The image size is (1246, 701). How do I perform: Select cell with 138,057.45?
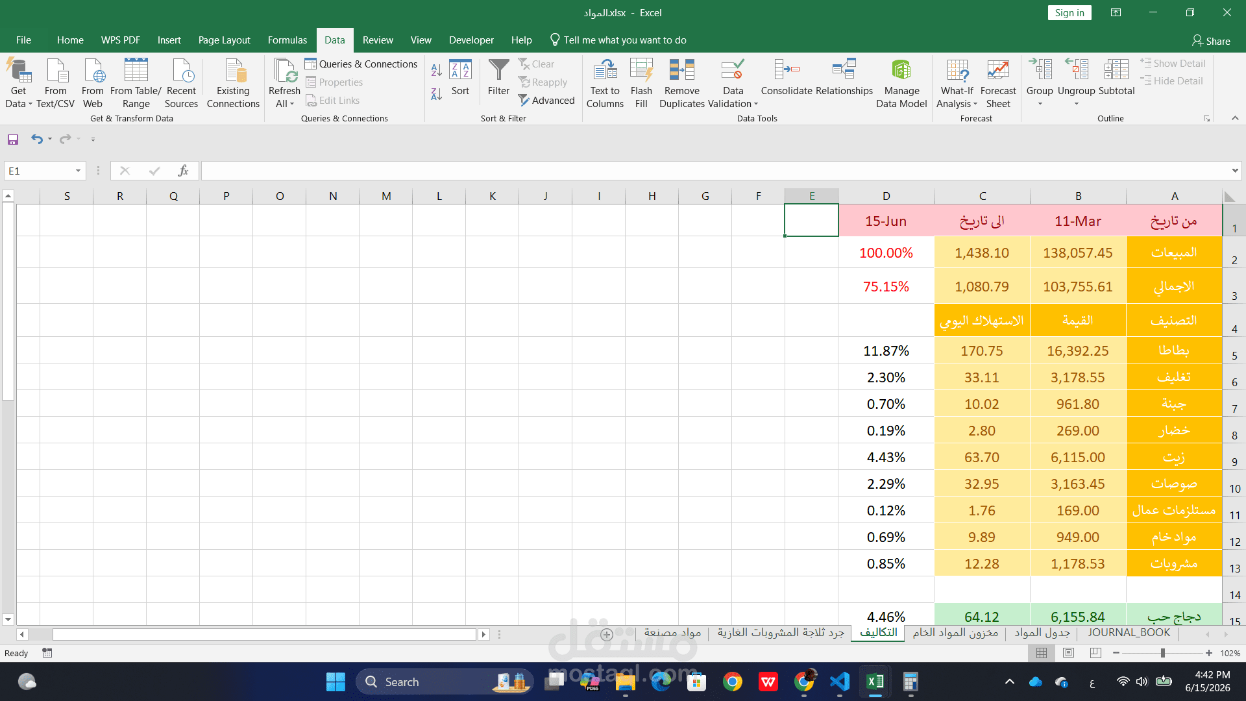click(x=1078, y=252)
